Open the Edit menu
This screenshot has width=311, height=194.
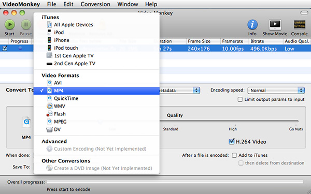[x=68, y=4]
